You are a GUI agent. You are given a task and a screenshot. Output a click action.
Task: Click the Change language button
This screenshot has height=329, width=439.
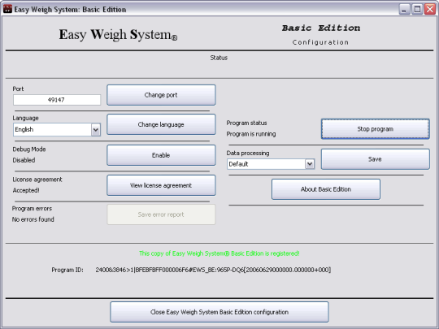point(161,124)
